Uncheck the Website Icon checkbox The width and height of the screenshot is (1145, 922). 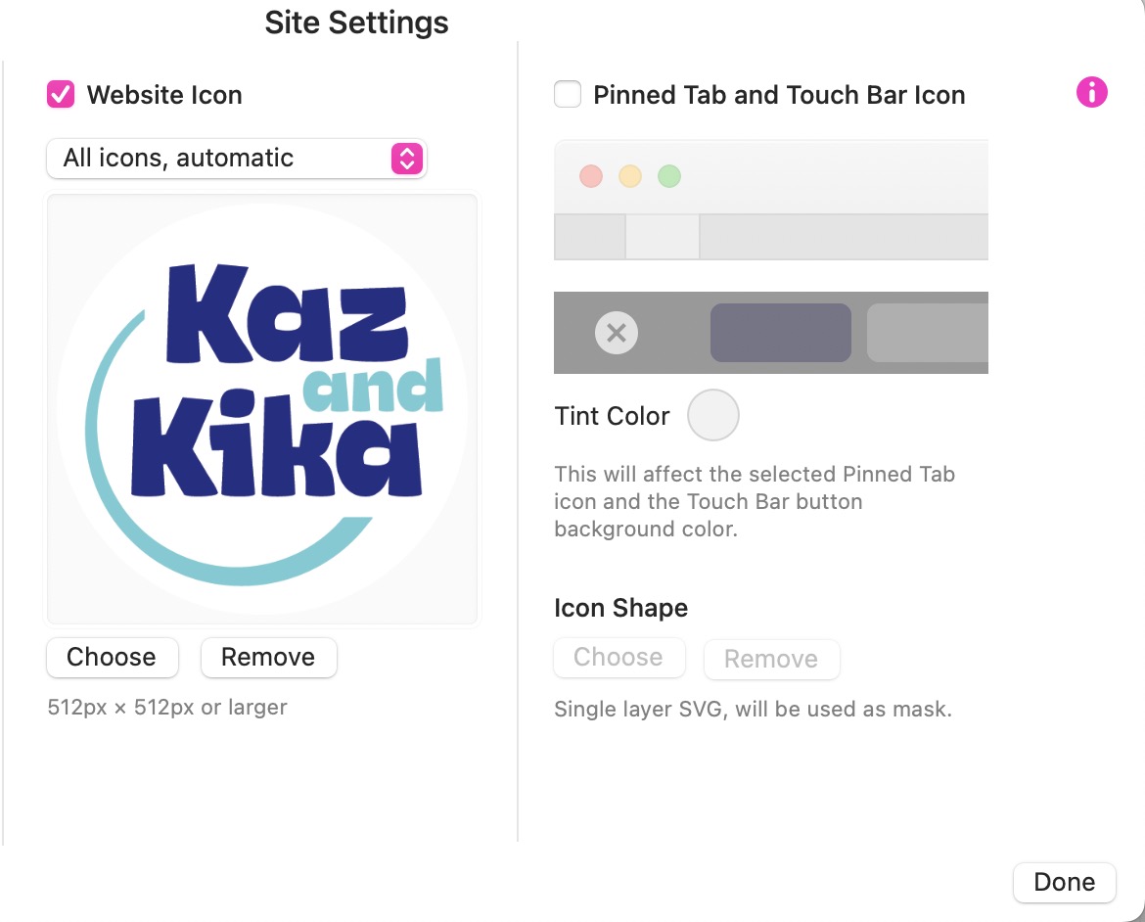click(x=61, y=94)
